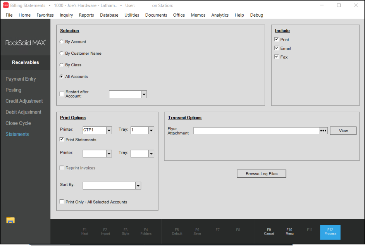Go to Posting in sidebar
Image resolution: width=365 pixels, height=247 pixels.
coord(13,90)
